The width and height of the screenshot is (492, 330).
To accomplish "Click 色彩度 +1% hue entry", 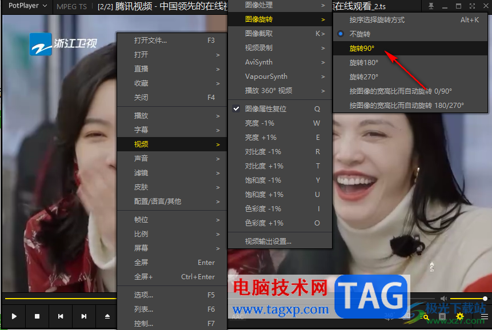I will click(280, 223).
